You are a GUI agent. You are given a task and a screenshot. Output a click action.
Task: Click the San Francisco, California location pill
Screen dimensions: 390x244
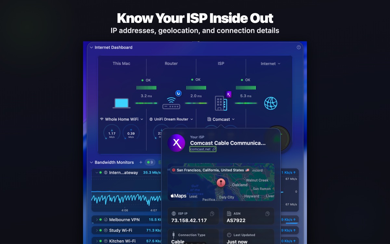[x=211, y=170]
